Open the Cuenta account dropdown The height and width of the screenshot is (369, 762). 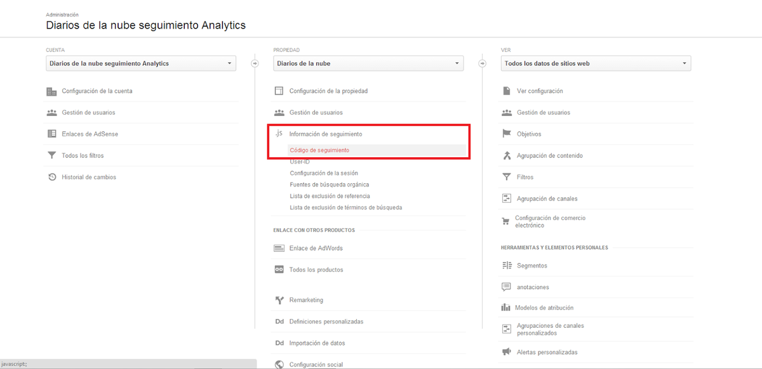pyautogui.click(x=141, y=63)
